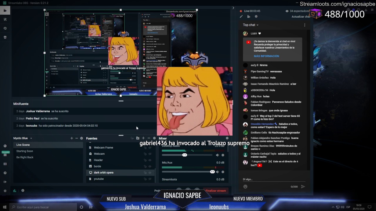
Task: Add a new source in Fuentes panel
Action: click(143, 138)
